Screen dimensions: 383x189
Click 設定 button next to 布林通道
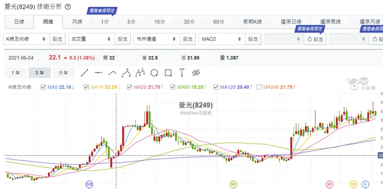point(187,39)
